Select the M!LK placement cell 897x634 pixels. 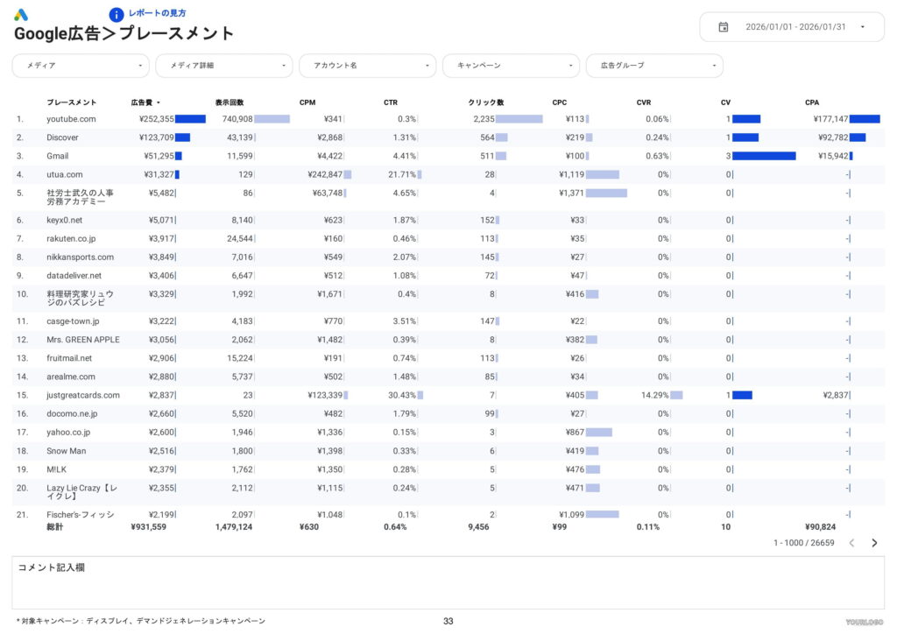tap(57, 469)
